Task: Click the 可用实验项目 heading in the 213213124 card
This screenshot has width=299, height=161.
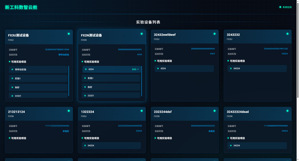Action: coord(19,138)
